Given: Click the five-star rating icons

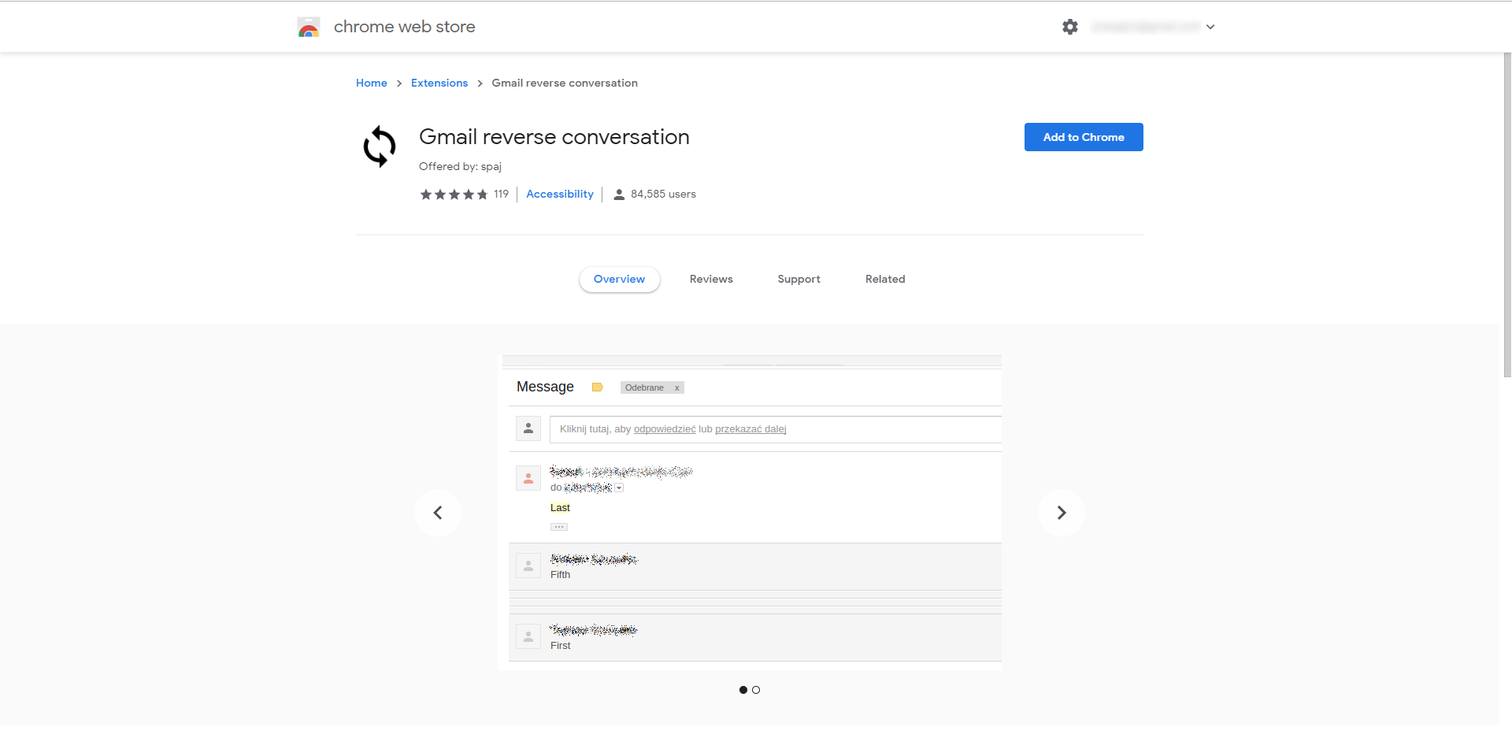Looking at the screenshot, I should (x=454, y=195).
